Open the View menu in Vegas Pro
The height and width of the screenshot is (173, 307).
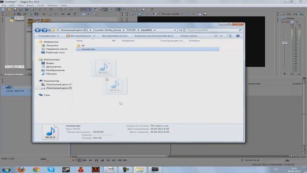point(20,5)
